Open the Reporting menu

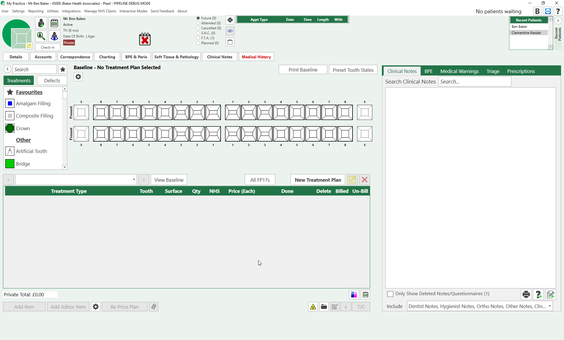[x=36, y=11]
